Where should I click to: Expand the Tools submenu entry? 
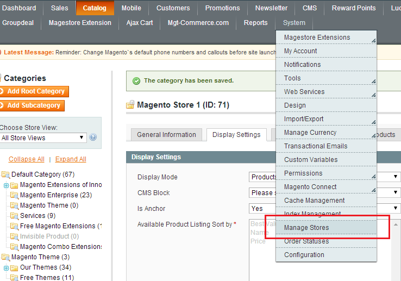click(326, 78)
